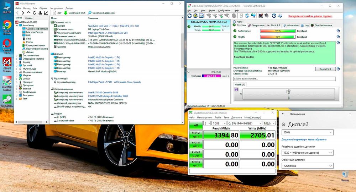Click the green All button in CrystalDiskMark

(x=196, y=125)
